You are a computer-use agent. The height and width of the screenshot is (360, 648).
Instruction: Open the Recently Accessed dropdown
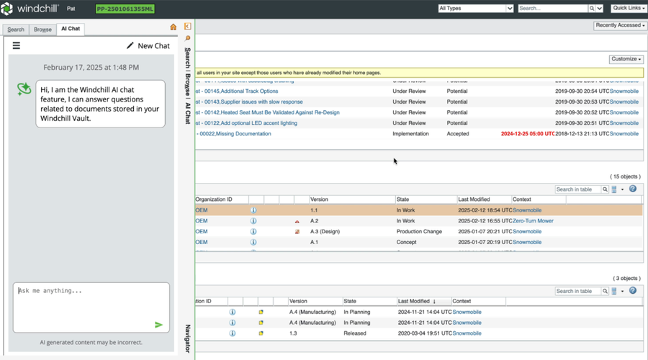click(620, 26)
